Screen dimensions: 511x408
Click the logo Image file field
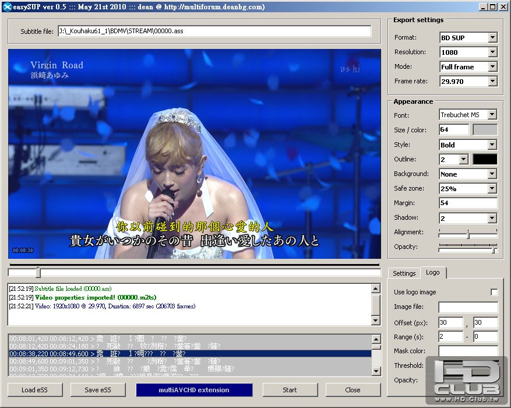coord(468,307)
